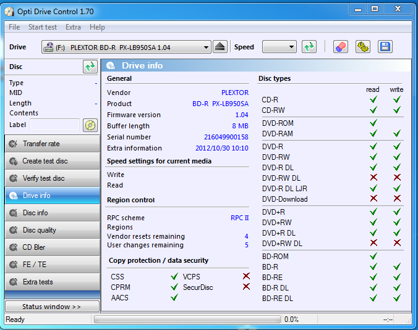Screen dimensions: 418x330
Task: Click the disc icon on Extra tests
Action: (x=13, y=282)
